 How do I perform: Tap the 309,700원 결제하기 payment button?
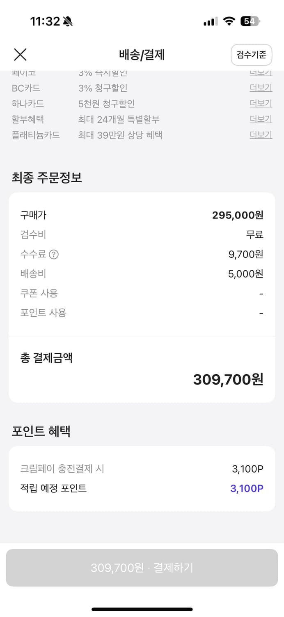[142, 567]
